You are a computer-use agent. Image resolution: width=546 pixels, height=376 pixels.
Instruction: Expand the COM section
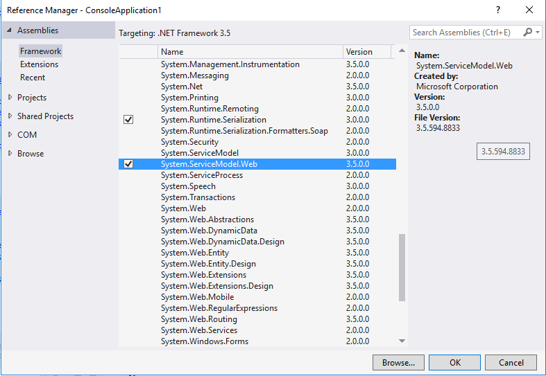tap(10, 135)
